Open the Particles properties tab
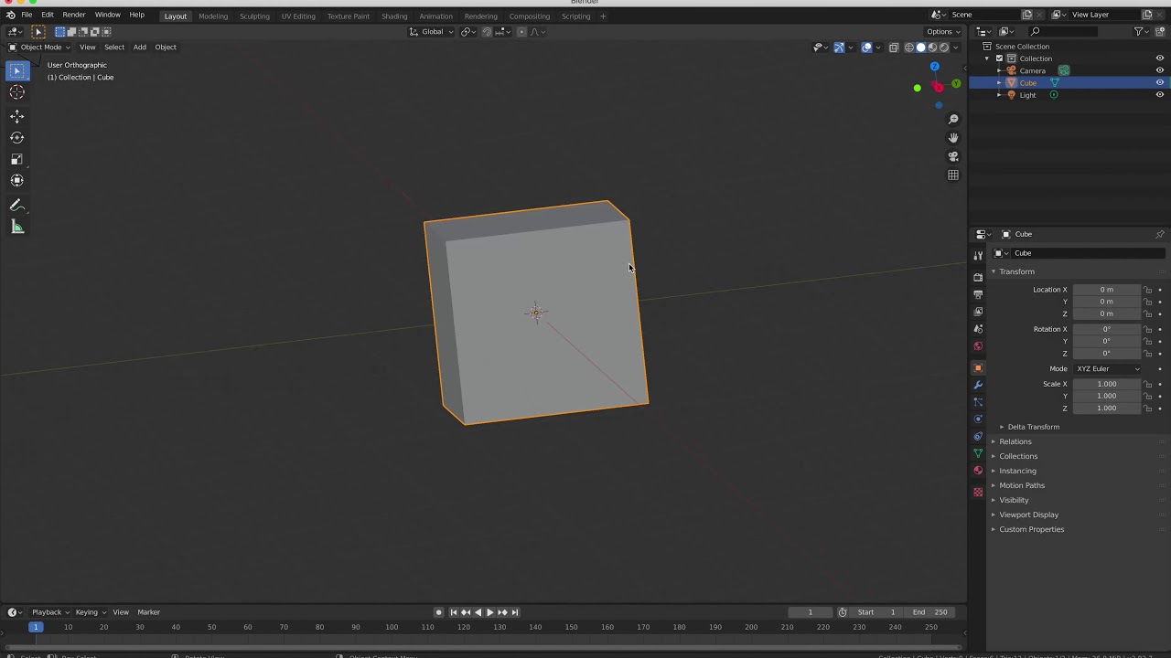 coord(978,402)
